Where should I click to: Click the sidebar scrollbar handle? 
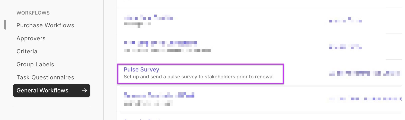click(x=5, y=25)
